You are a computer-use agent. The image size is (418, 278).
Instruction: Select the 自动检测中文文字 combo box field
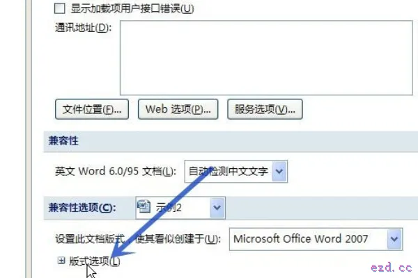pyautogui.click(x=229, y=171)
